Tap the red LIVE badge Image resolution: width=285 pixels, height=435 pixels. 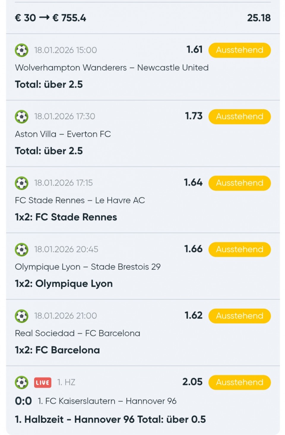pyautogui.click(x=43, y=383)
